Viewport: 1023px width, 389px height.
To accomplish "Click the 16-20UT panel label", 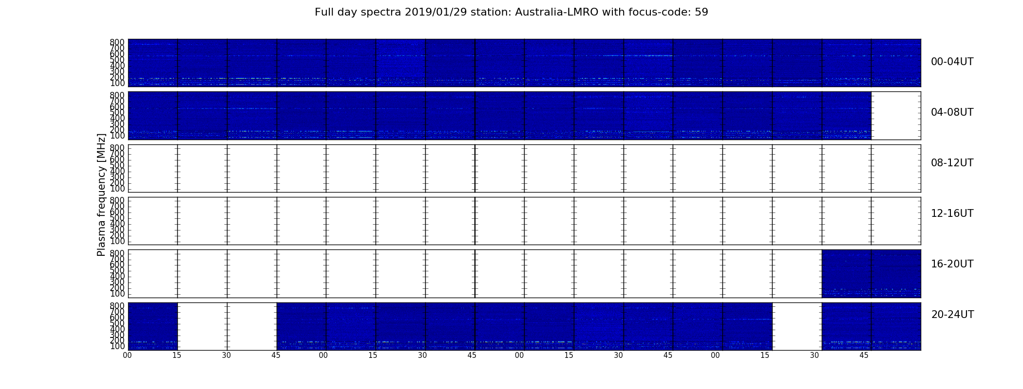I will [952, 264].
